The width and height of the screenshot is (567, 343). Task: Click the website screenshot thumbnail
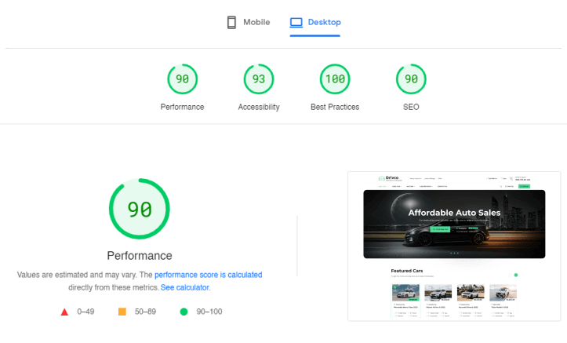[454, 246]
